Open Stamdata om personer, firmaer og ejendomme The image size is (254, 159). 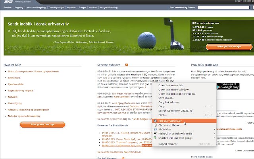tap(33, 72)
